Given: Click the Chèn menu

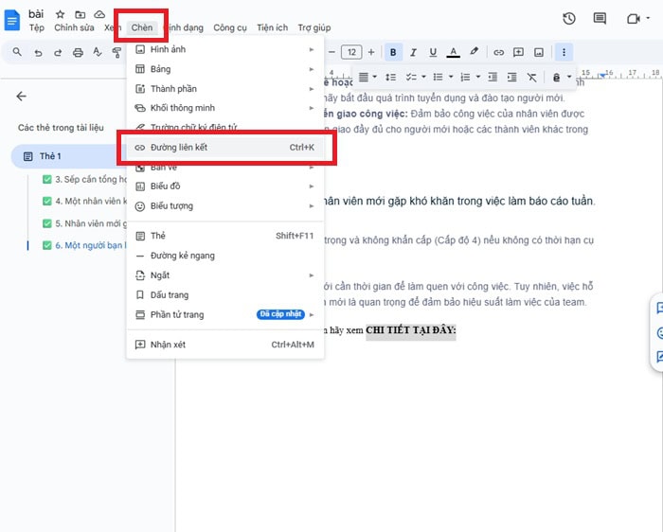Looking at the screenshot, I should pos(142,27).
